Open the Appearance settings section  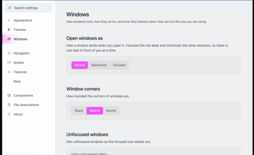pyautogui.click(x=29, y=20)
